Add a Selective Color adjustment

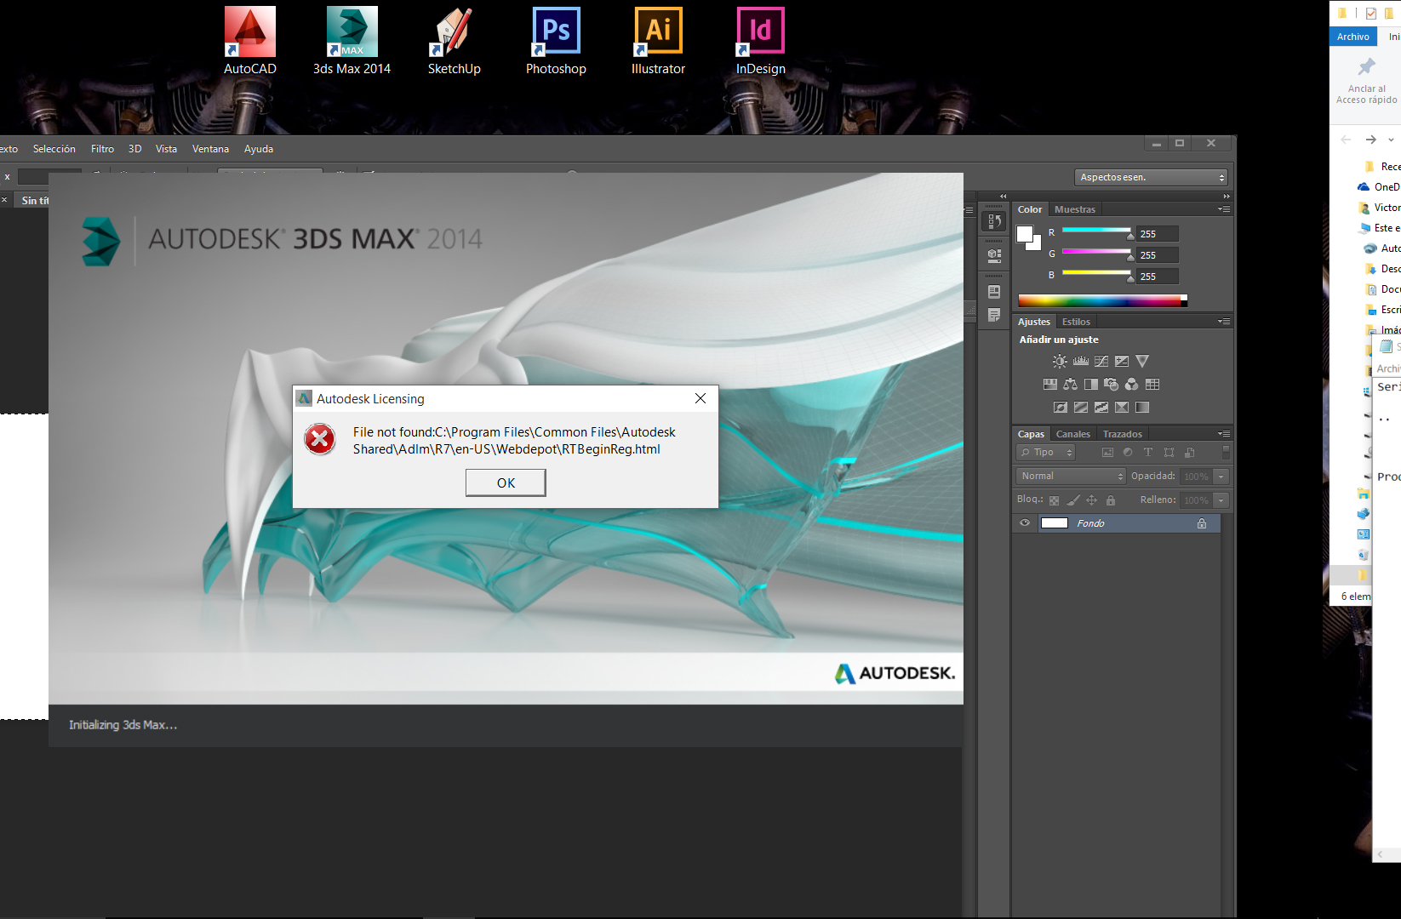pos(1122,408)
